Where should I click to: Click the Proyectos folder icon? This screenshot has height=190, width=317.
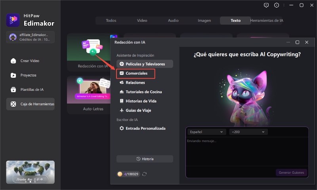tap(13, 75)
